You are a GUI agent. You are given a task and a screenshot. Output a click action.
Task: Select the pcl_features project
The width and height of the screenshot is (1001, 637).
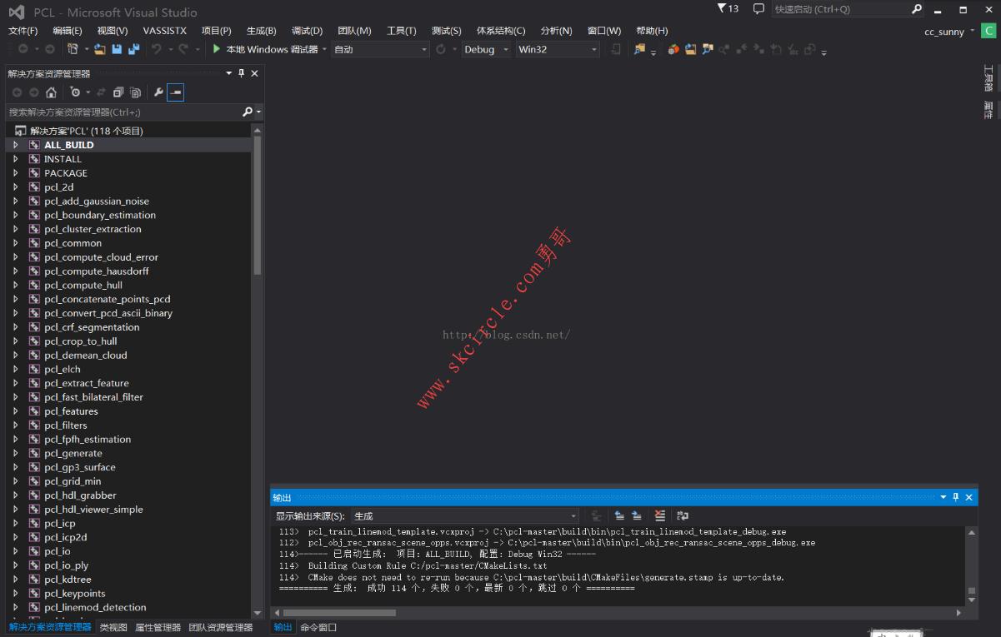(x=71, y=411)
